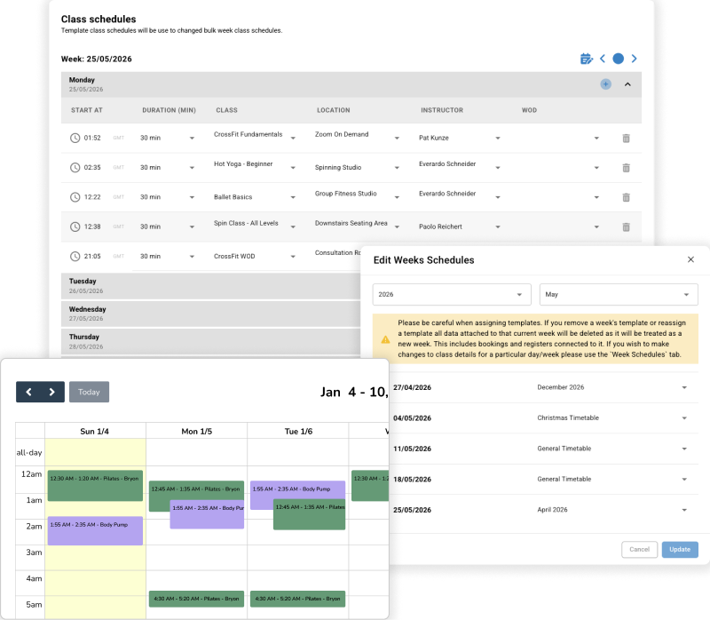The height and width of the screenshot is (620, 710).
Task: Select the Tue 1/6 column header
Action: [298, 432]
